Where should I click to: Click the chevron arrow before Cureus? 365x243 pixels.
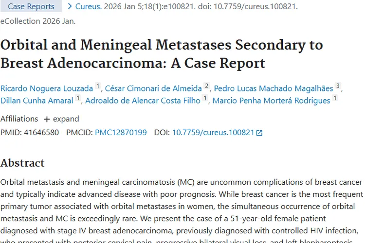coord(70,6)
